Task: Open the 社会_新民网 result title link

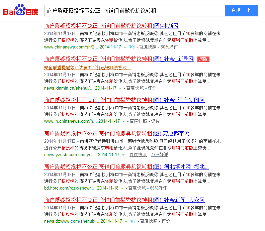Action: [119, 59]
